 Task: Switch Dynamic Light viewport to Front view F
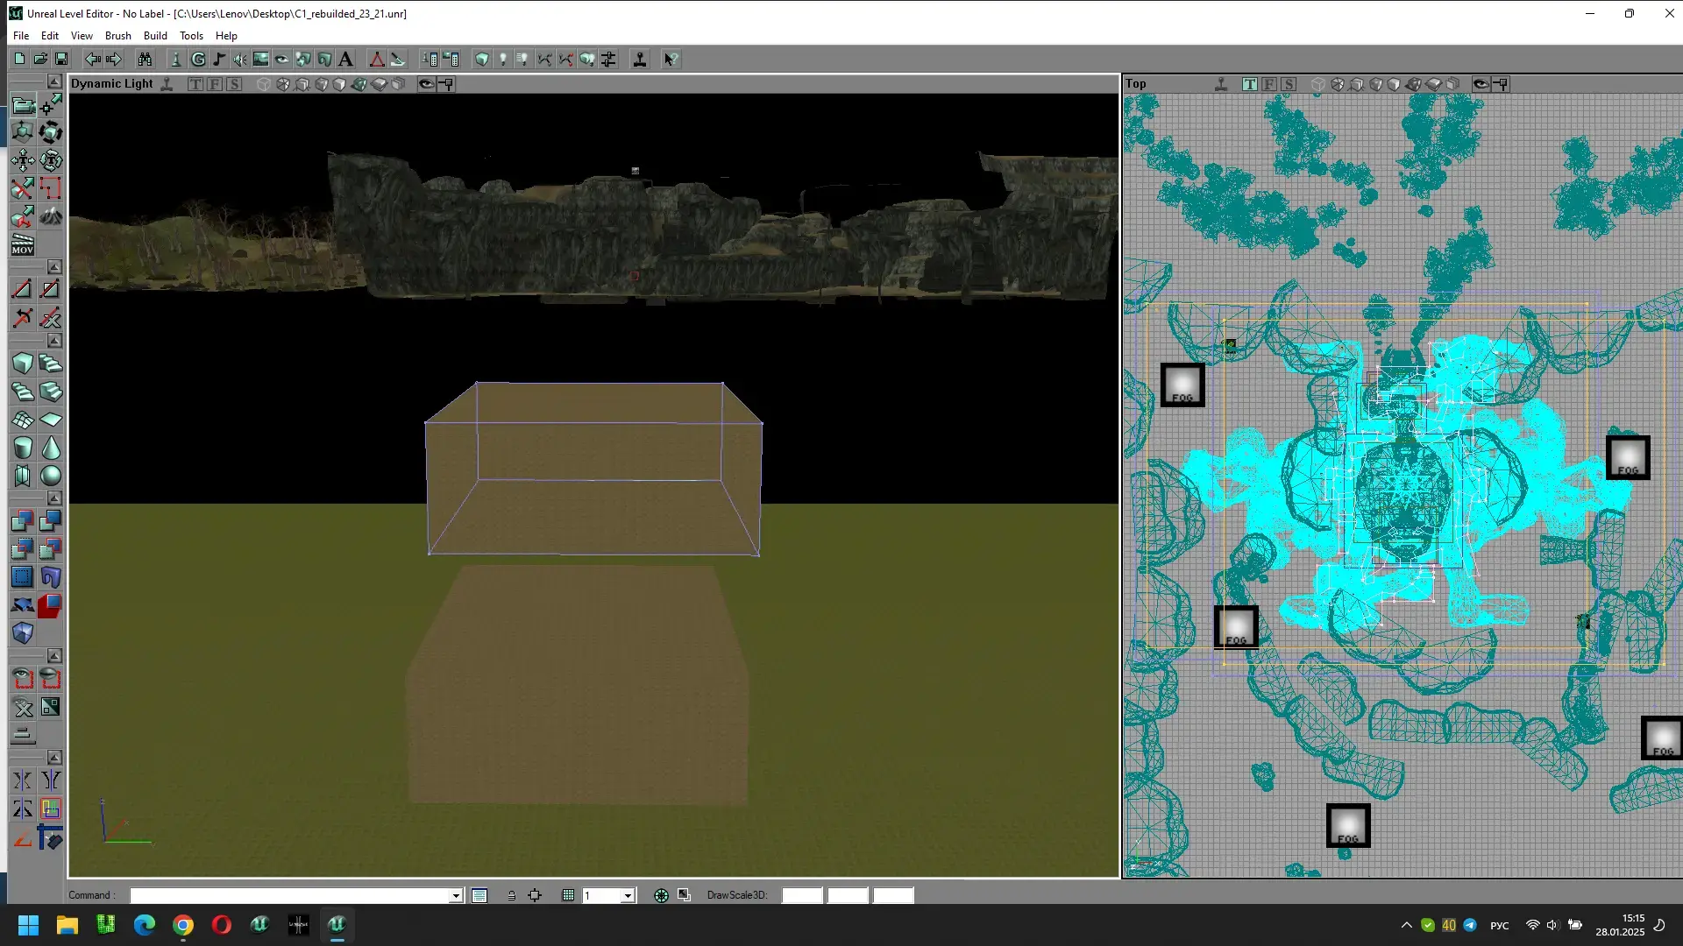[215, 84]
